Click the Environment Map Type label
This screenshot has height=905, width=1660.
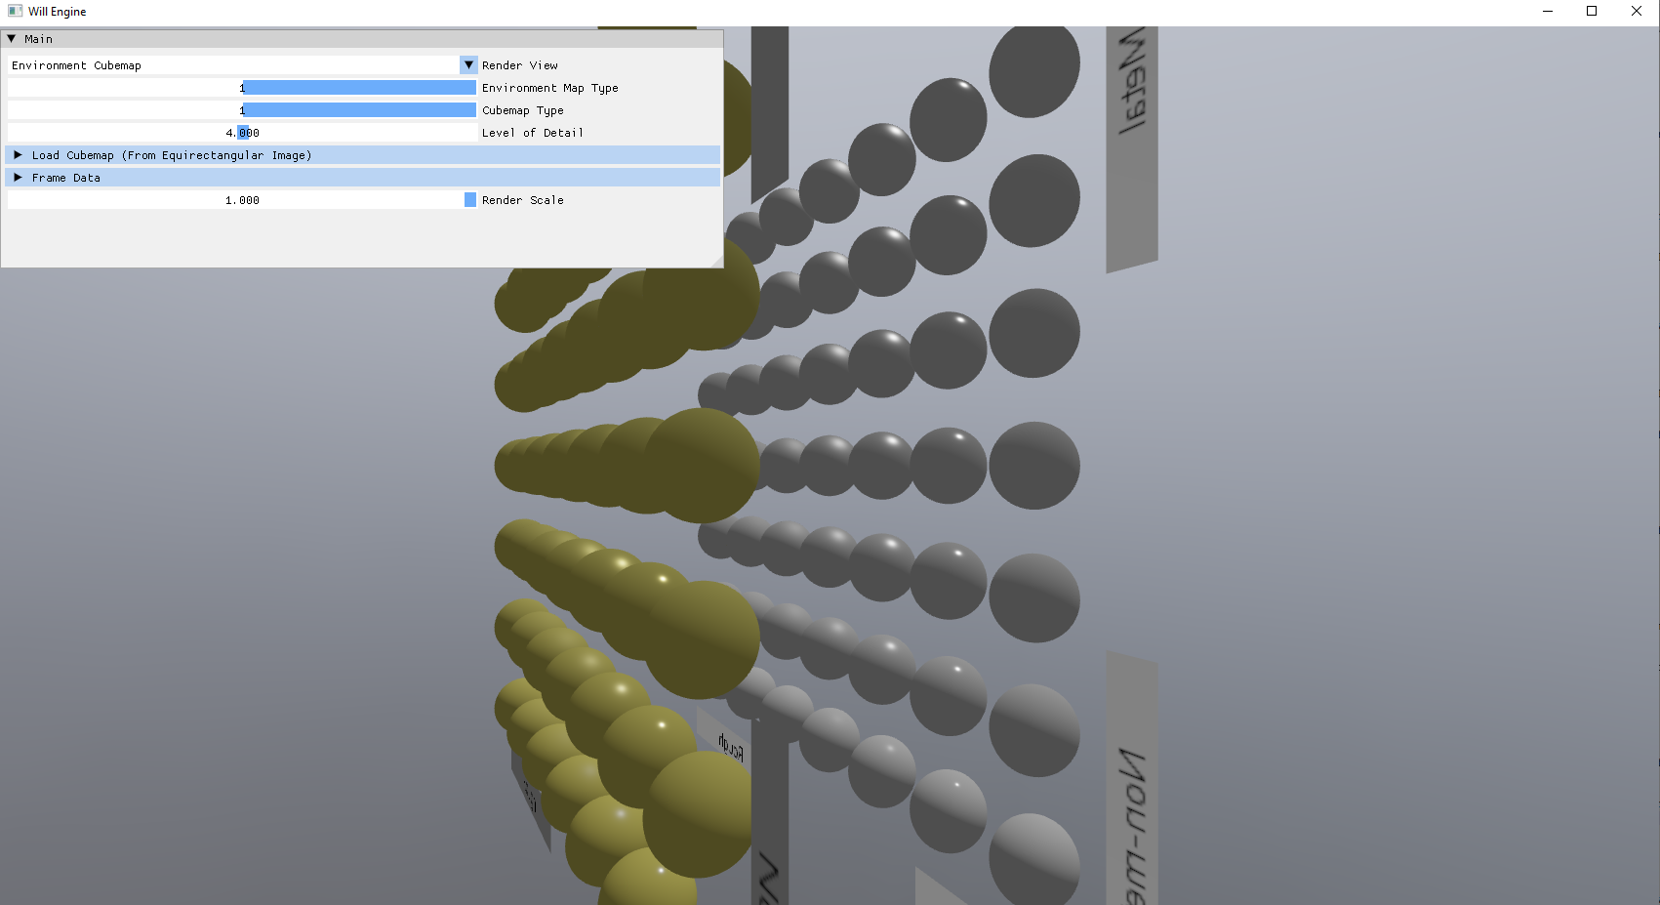tap(550, 88)
